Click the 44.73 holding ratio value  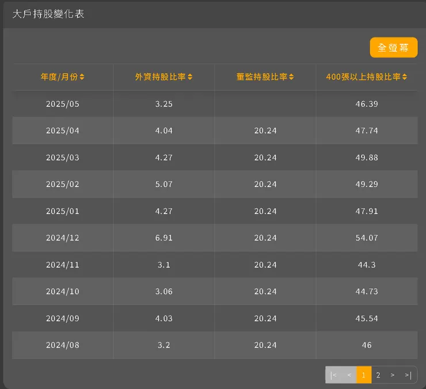click(367, 291)
